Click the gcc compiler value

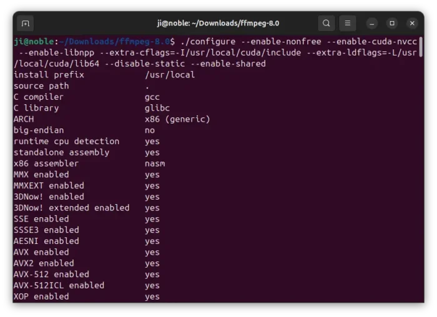[152, 97]
